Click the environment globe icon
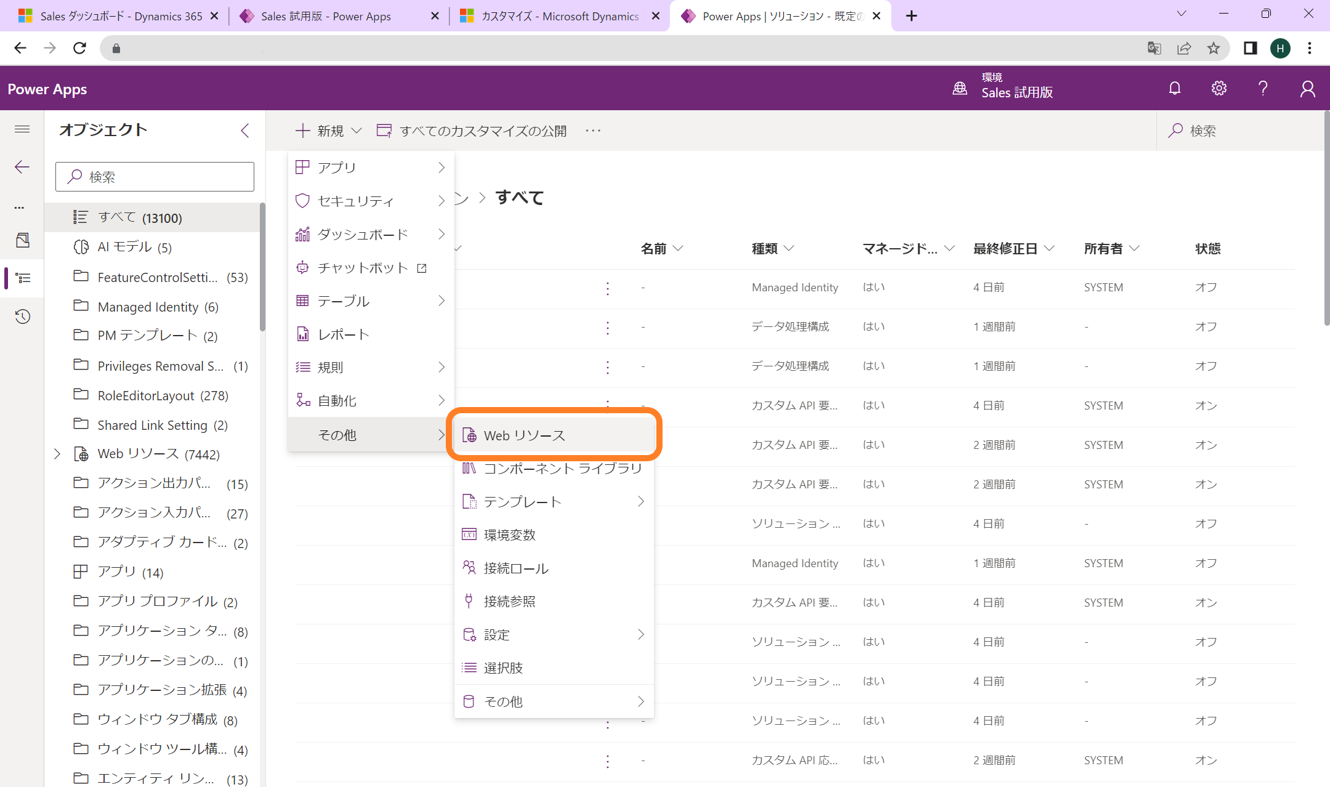1330x787 pixels. coord(960,89)
